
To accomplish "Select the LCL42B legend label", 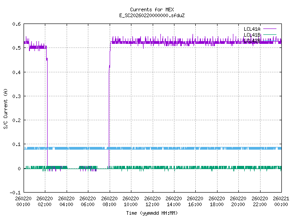I will (x=252, y=40).
